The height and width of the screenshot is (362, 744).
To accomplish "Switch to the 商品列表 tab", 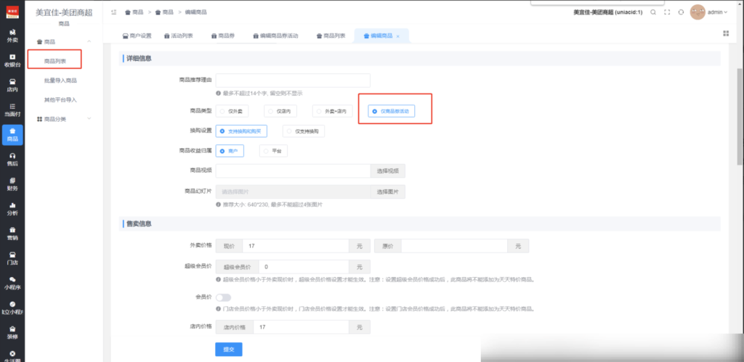I will [331, 36].
